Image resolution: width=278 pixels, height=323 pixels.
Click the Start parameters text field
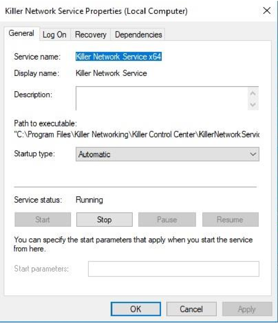[173, 269]
